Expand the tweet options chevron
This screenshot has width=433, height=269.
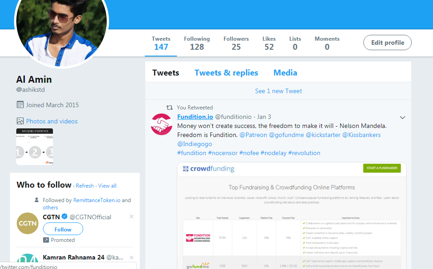pos(402,118)
